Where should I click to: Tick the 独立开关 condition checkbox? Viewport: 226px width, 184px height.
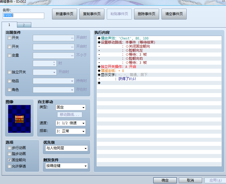point(9,72)
